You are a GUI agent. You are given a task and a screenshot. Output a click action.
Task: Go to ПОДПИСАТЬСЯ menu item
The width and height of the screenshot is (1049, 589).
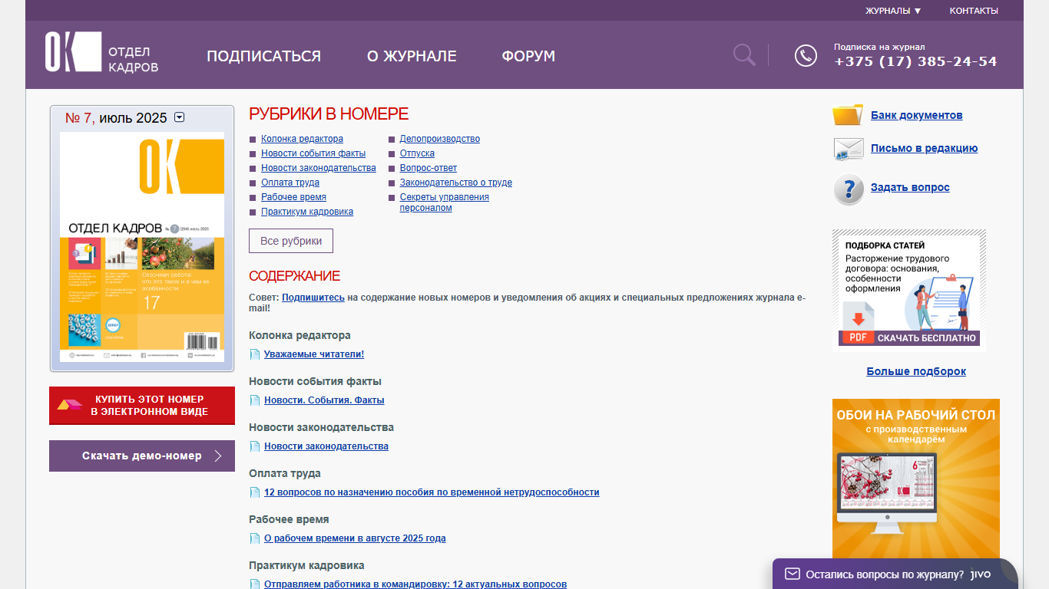[263, 56]
